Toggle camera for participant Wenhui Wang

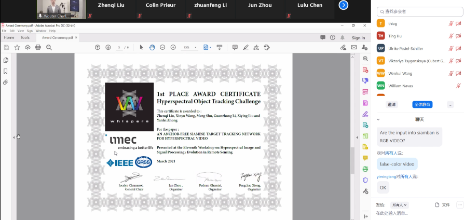pyautogui.click(x=458, y=73)
